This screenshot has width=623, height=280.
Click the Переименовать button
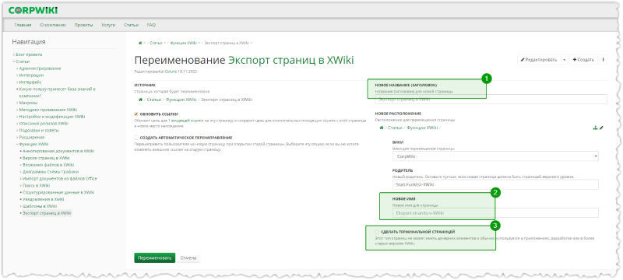click(154, 257)
